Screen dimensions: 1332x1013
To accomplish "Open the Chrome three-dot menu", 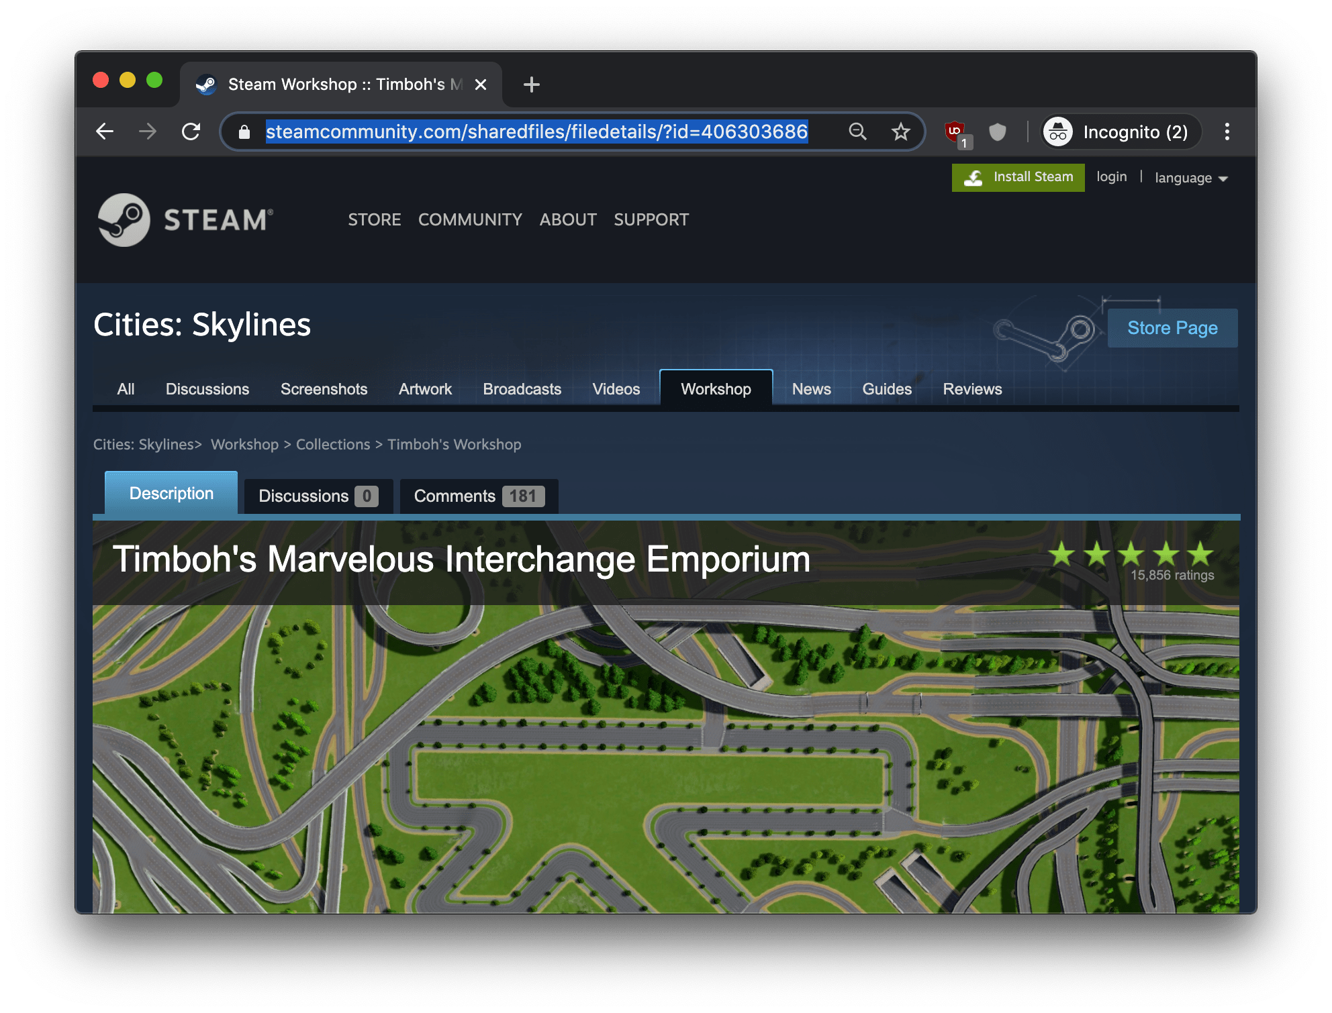I will (1227, 131).
